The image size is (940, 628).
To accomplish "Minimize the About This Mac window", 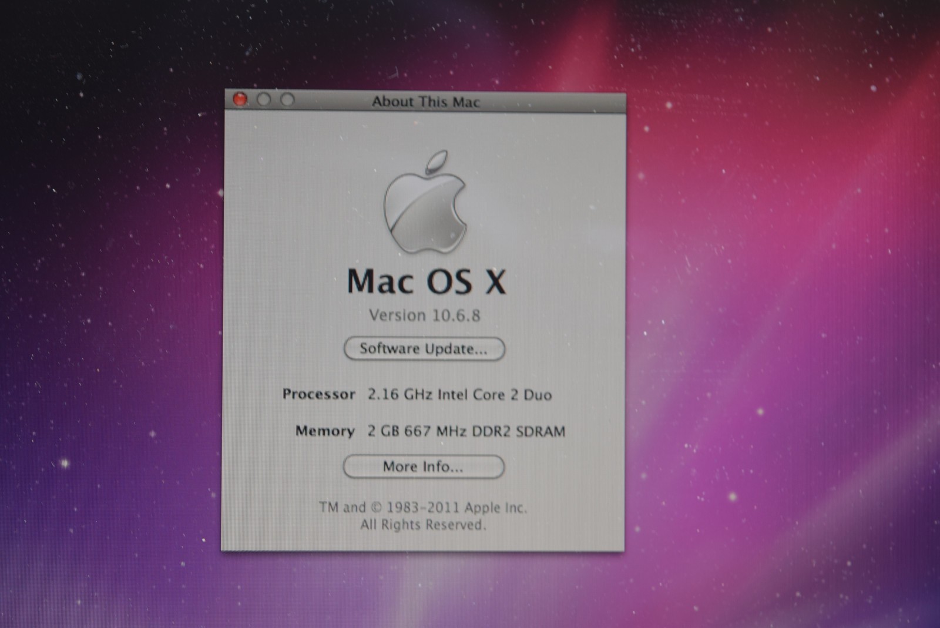I will (x=264, y=99).
